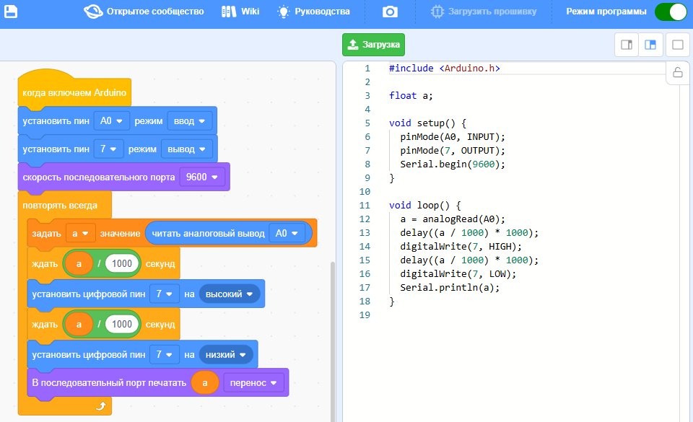Click code line #include <Arduino.h>
The image size is (693, 422).
pos(444,68)
